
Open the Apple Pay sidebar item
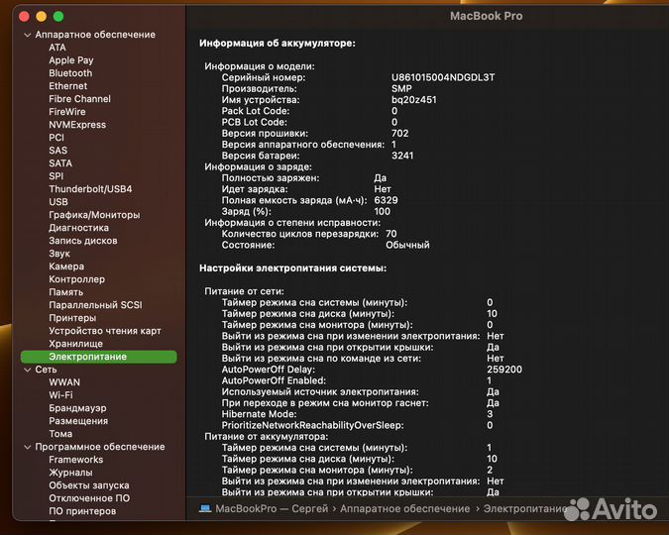tap(70, 60)
